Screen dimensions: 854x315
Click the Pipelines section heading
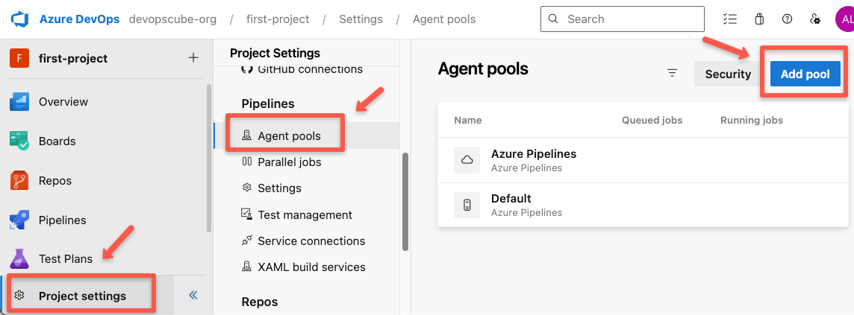click(267, 104)
